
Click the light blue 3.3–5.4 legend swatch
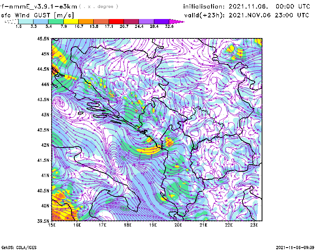coord(41,21)
